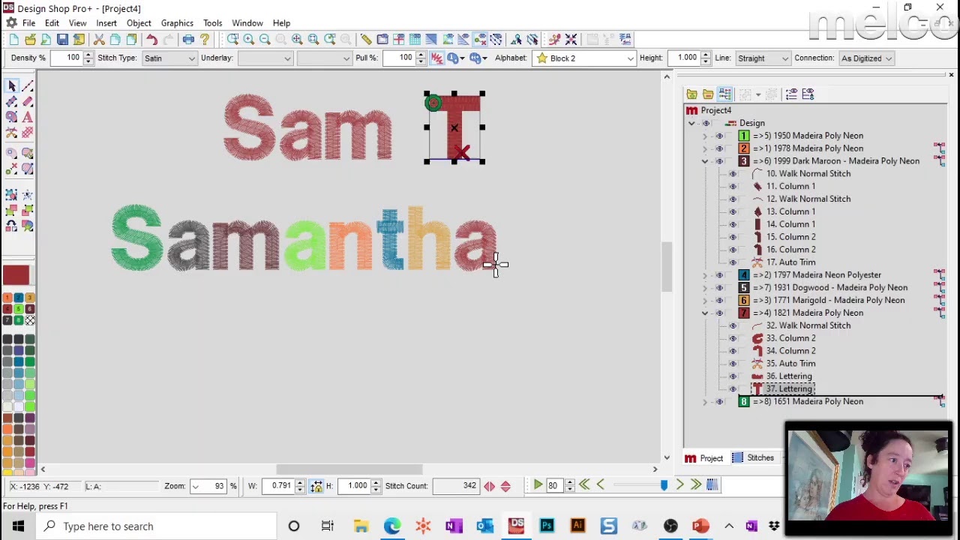Open the Windows Task View icon
The height and width of the screenshot is (540, 960).
click(327, 526)
